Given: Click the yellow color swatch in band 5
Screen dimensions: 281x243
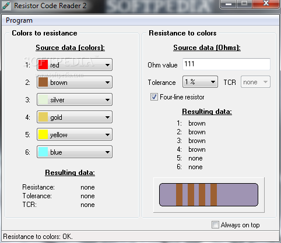Looking at the screenshot, I should click(x=43, y=134).
